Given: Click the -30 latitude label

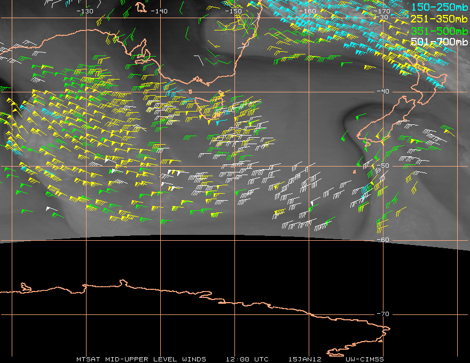Looking at the screenshot, I should [x=382, y=17].
